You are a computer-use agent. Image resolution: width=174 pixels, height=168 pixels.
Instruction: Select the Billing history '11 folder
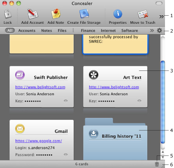pyautogui.click(x=115, y=139)
